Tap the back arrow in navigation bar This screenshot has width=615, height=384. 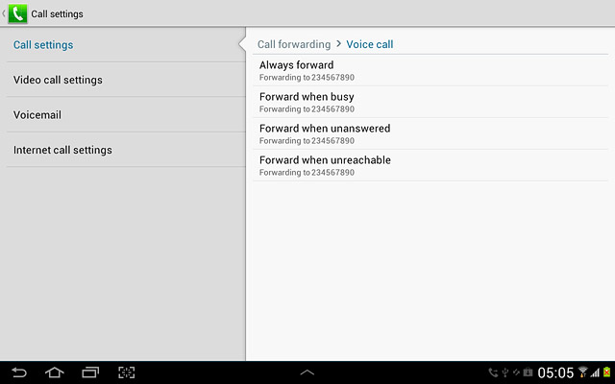[x=19, y=372]
